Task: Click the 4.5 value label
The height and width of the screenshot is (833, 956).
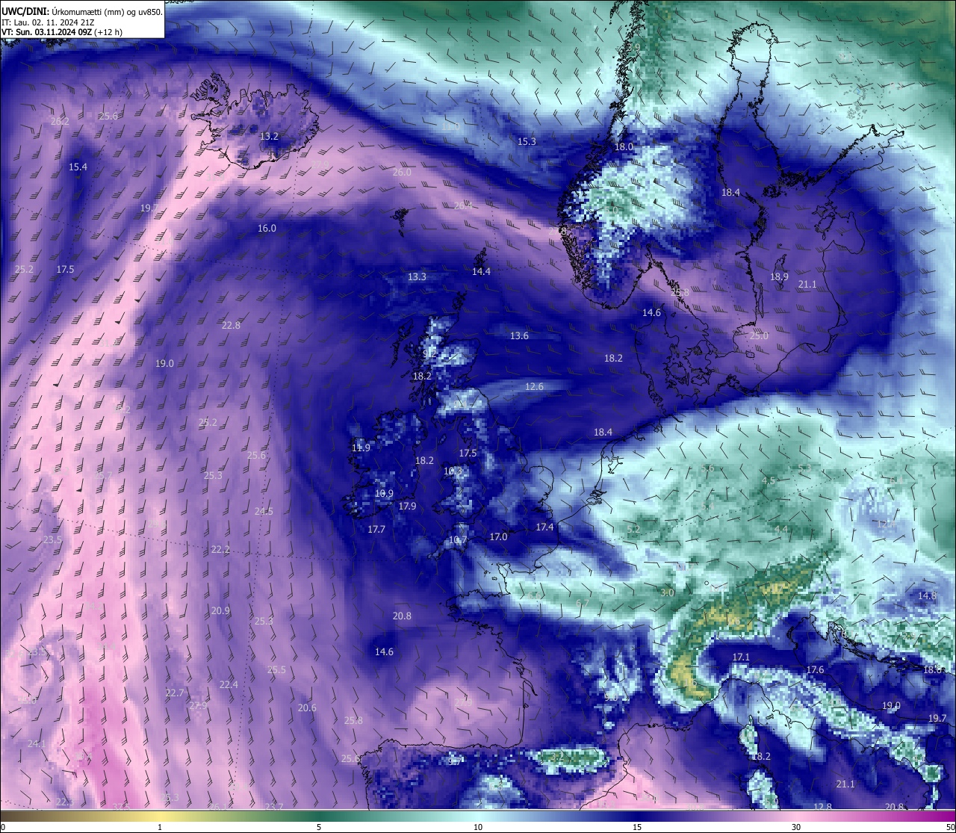Action: click(x=769, y=481)
